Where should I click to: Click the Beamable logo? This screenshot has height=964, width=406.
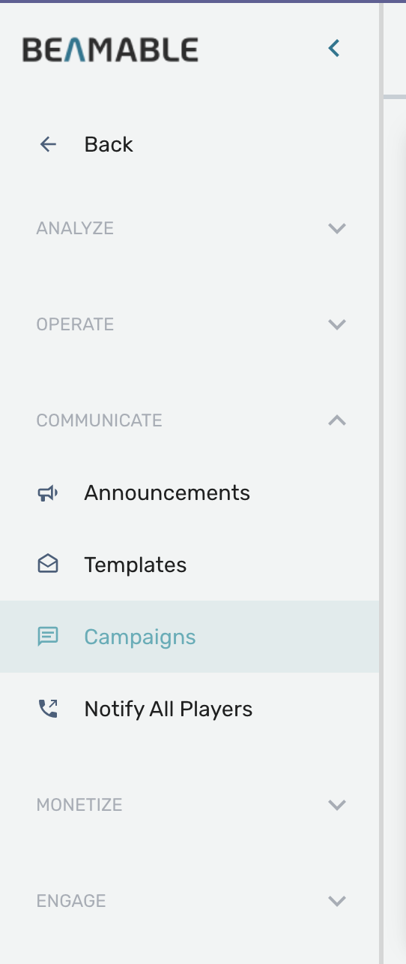pos(110,50)
